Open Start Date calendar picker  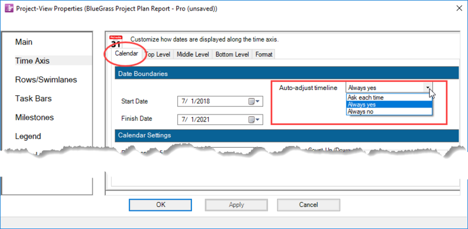254,102
